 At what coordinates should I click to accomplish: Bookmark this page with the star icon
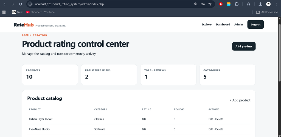(210, 4)
